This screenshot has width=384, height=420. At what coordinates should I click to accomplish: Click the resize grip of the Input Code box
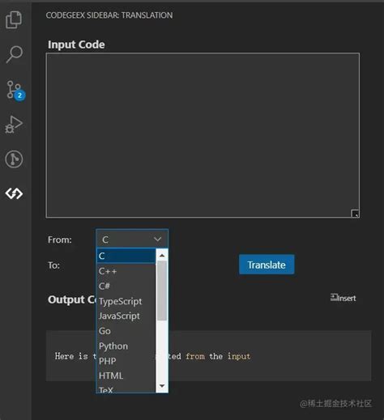click(x=355, y=214)
